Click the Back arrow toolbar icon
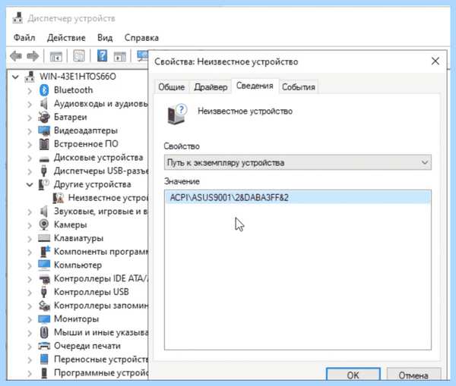 pyautogui.click(x=16, y=55)
